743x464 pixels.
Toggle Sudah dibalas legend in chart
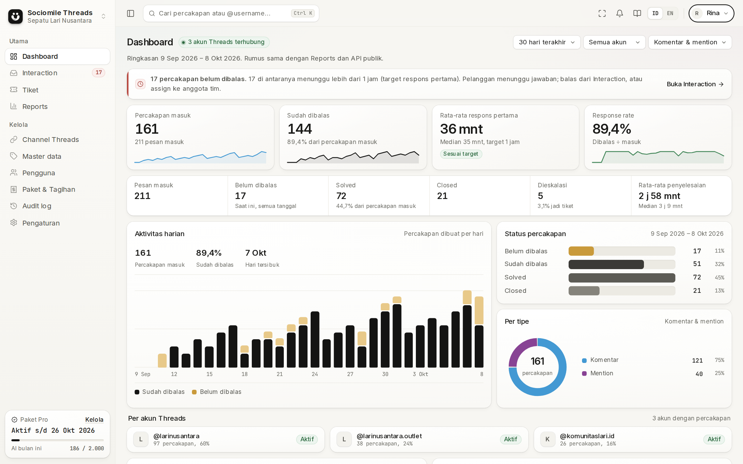coord(160,392)
